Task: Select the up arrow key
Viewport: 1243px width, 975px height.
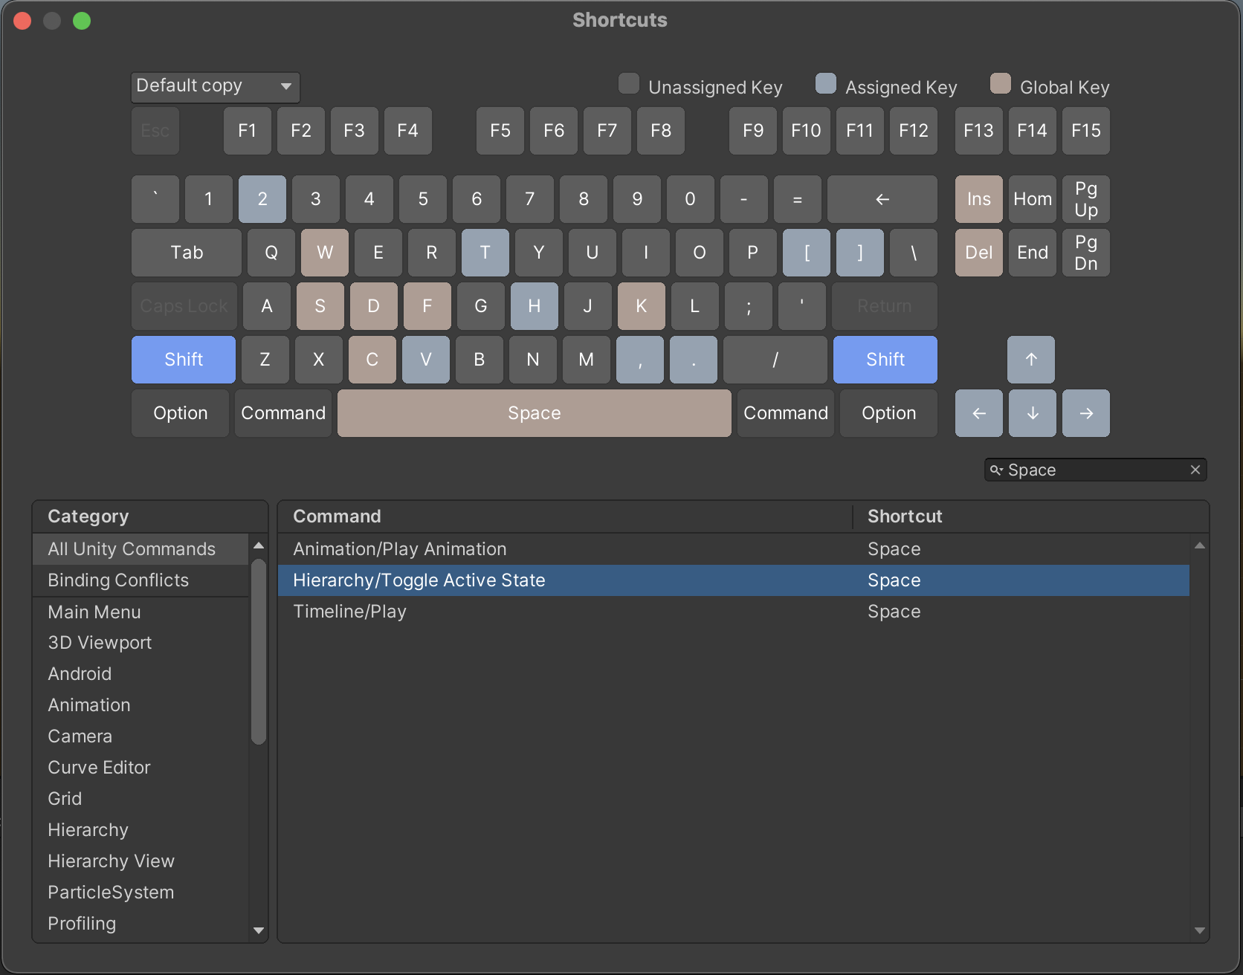Action: [1030, 360]
